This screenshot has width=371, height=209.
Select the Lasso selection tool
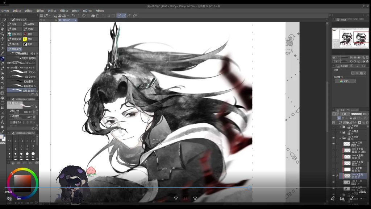(3, 44)
